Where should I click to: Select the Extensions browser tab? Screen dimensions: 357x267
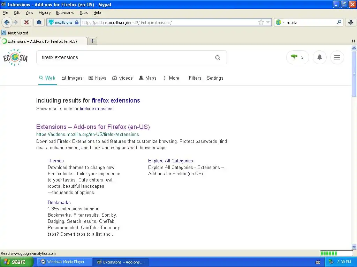point(44,41)
